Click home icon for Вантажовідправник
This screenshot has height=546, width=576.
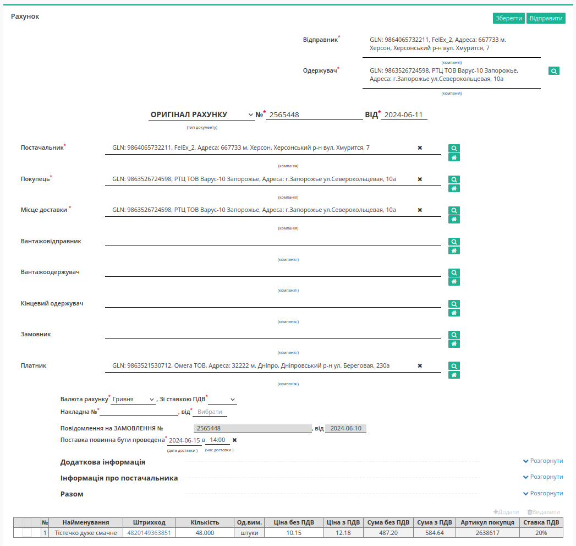[x=454, y=250]
